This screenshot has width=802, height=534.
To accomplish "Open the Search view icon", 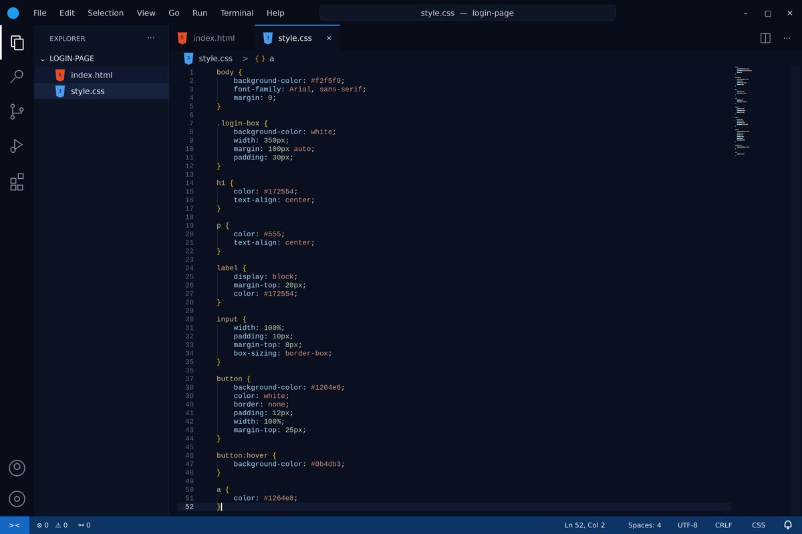I will coord(17,77).
